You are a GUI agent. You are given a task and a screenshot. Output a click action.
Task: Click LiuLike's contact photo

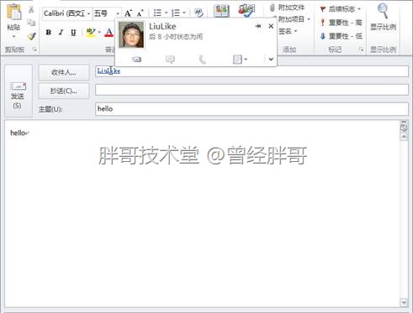coord(131,34)
